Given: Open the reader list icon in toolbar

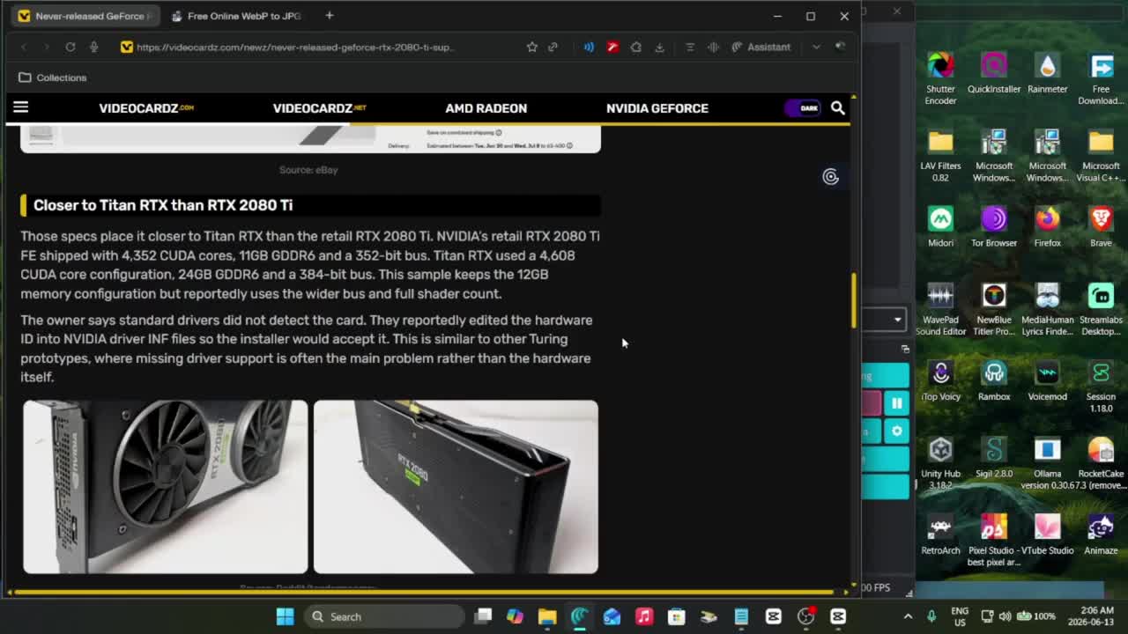Looking at the screenshot, I should [690, 47].
